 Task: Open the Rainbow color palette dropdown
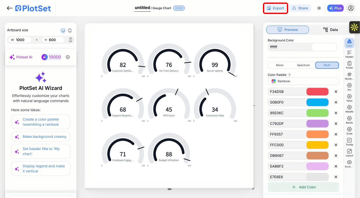pyautogui.click(x=303, y=81)
